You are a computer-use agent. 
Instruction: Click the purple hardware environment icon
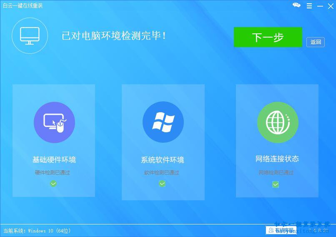click(54, 122)
